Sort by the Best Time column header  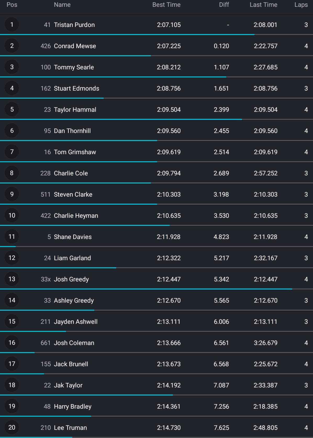(x=166, y=5)
